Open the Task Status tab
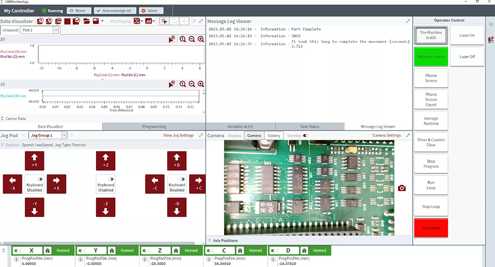Viewport: 495px width, 267px height. point(309,126)
